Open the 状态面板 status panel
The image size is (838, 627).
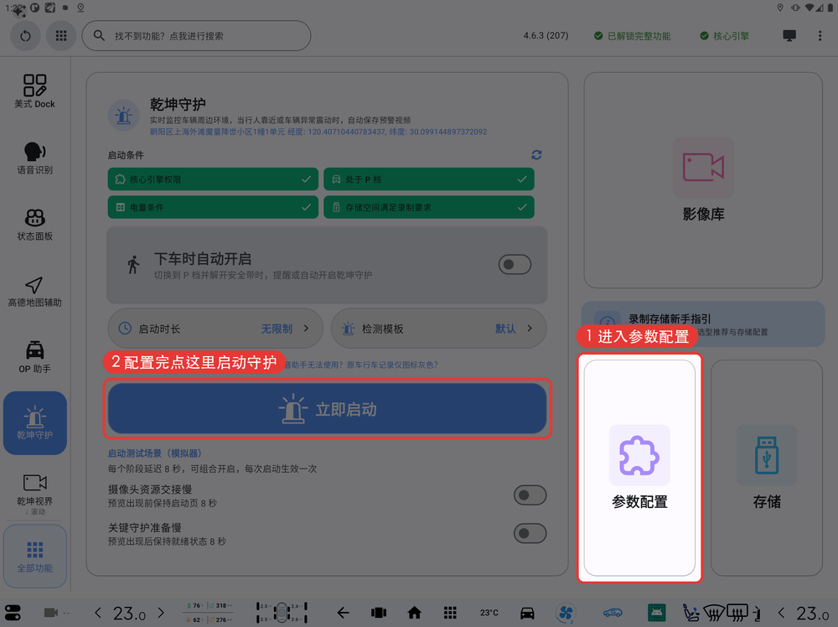(34, 224)
